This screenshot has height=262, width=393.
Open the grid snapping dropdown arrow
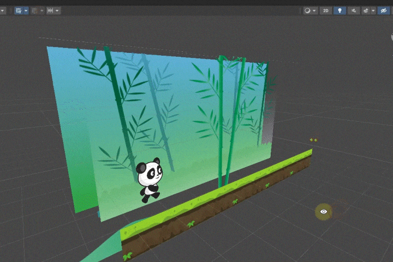coord(42,10)
